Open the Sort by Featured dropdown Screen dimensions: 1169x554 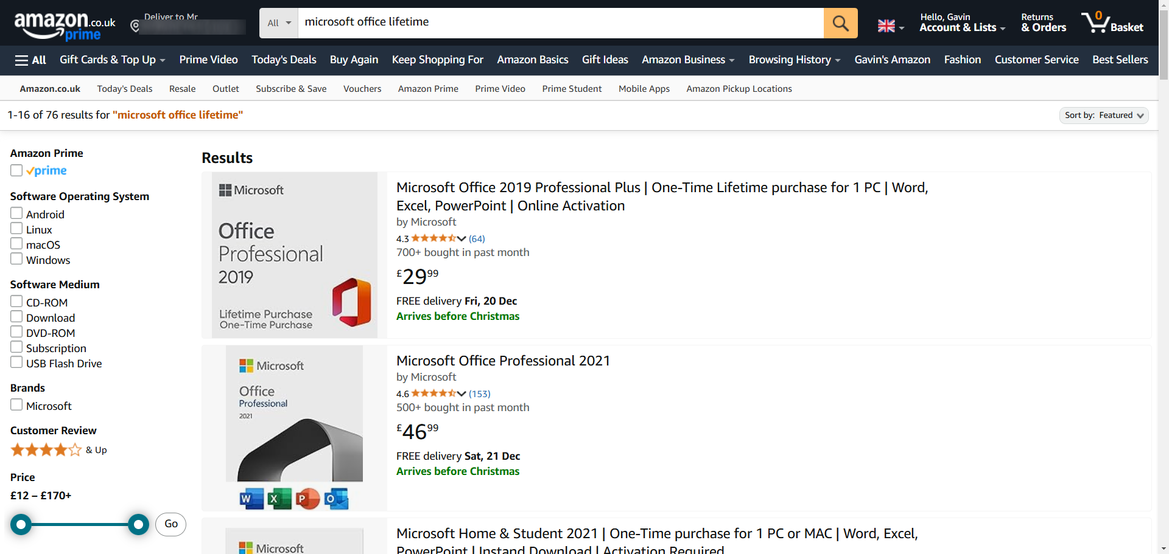pyautogui.click(x=1104, y=116)
